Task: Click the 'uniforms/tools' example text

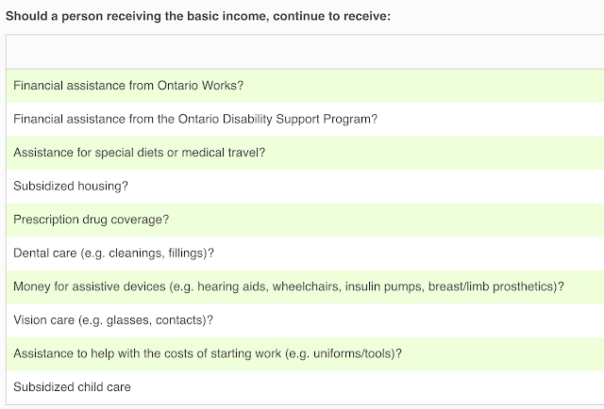Action: point(354,353)
